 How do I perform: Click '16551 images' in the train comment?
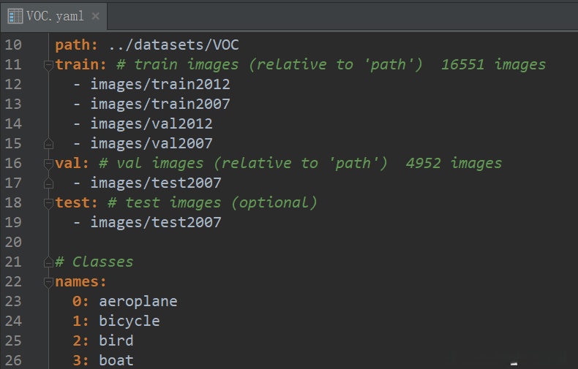click(493, 65)
